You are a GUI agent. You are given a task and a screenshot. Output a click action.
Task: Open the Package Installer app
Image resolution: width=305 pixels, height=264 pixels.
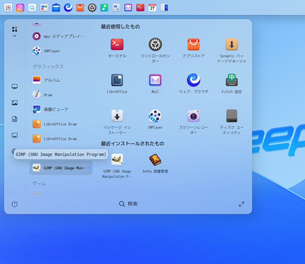click(117, 116)
